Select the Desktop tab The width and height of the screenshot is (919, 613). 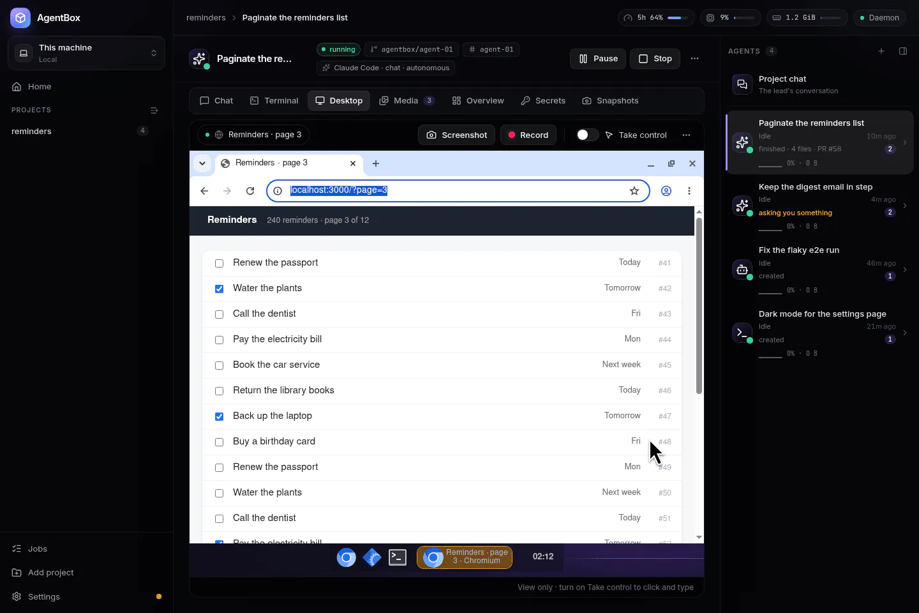pyautogui.click(x=339, y=101)
